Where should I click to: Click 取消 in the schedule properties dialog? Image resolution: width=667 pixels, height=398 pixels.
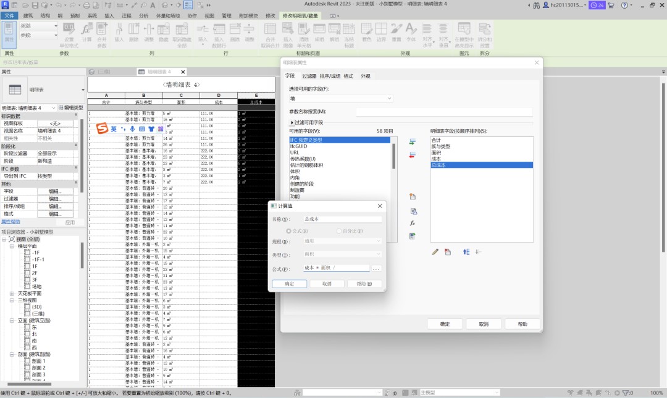tap(484, 324)
